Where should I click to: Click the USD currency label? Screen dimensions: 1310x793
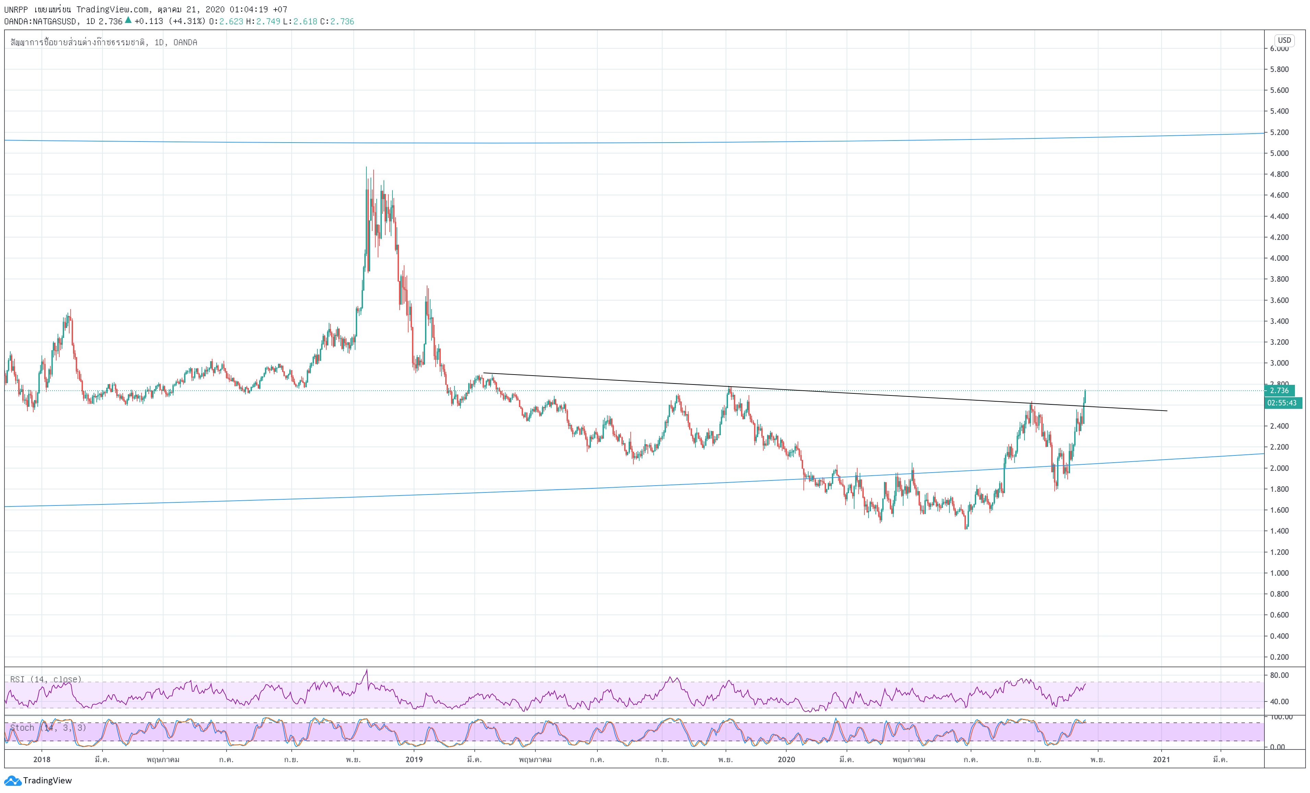point(1285,40)
